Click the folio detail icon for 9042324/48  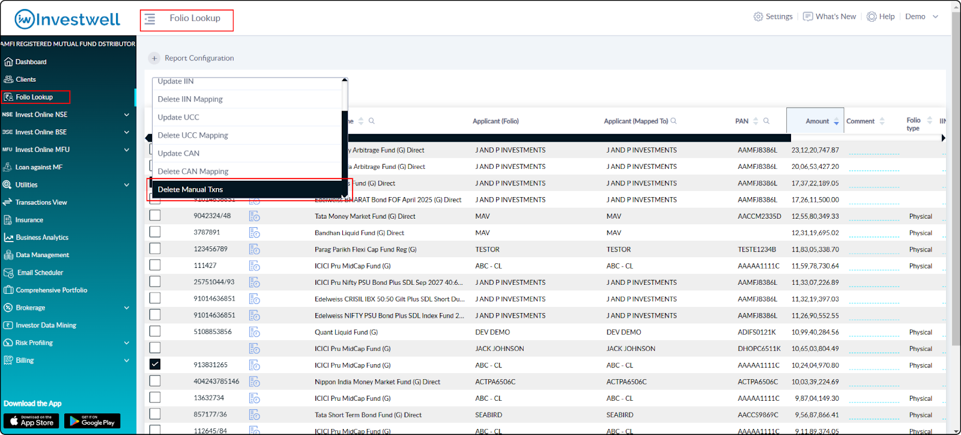tap(255, 216)
